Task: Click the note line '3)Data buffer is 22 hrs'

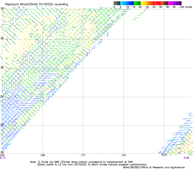Action: [92, 165]
